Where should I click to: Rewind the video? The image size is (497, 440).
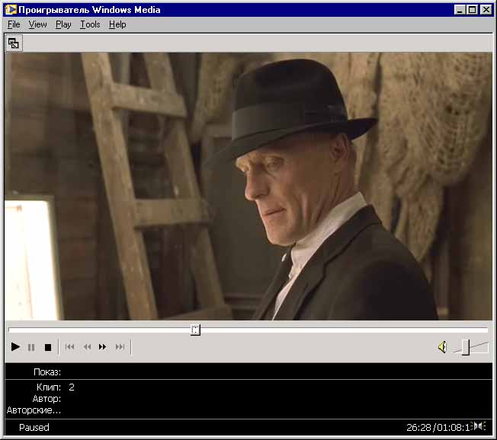87,347
